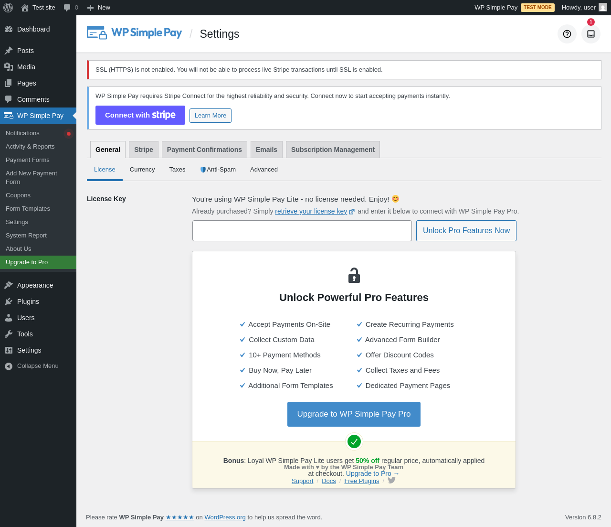Open the Free Plugins footer link
The width and height of the screenshot is (611, 527).
coord(362,481)
